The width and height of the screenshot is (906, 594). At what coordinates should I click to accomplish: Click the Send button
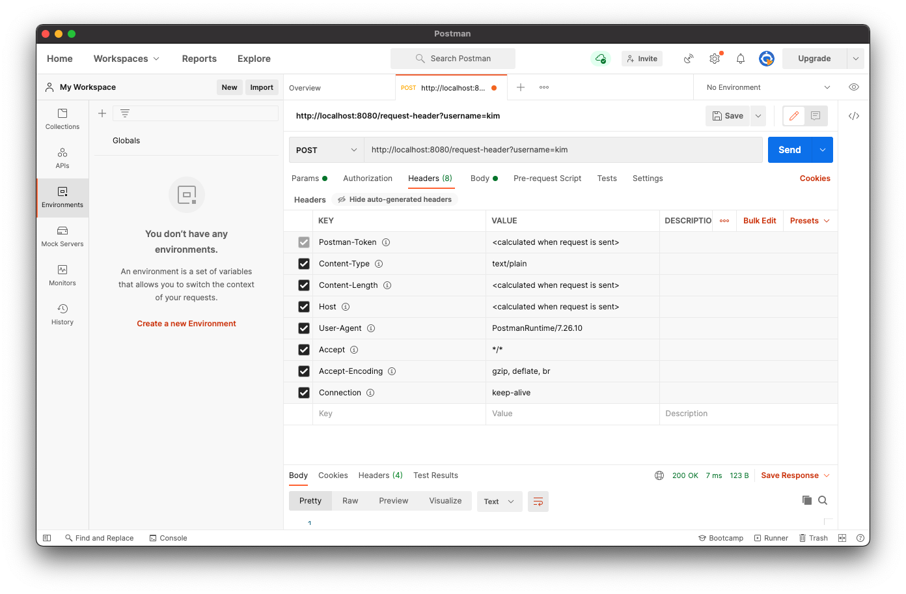coord(789,150)
